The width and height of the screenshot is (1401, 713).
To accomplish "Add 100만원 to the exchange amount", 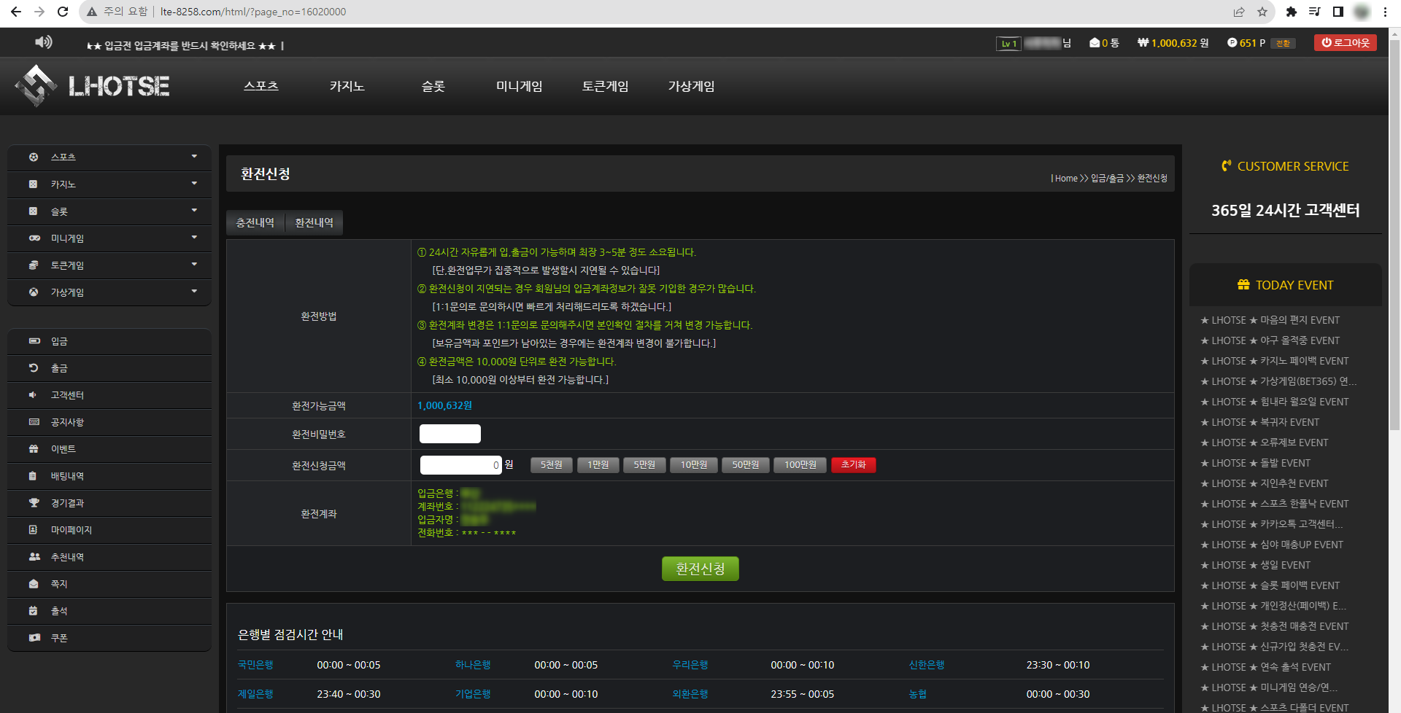I will (x=800, y=465).
